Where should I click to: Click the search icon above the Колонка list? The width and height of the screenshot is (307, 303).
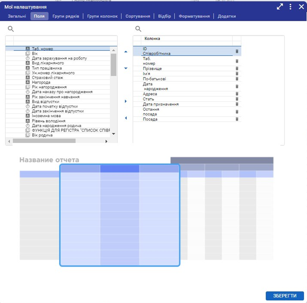138,29
